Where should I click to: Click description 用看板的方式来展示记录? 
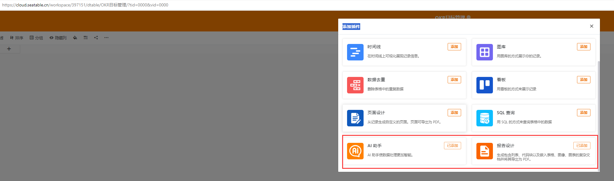[516, 89]
